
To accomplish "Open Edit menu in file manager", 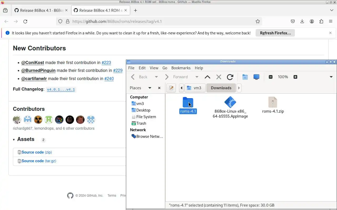I will coord(142,68).
